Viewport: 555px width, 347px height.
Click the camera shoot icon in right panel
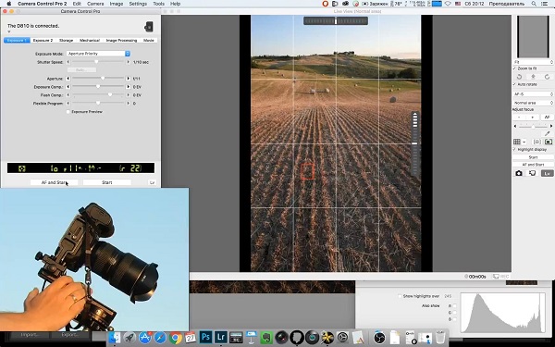coord(519,173)
